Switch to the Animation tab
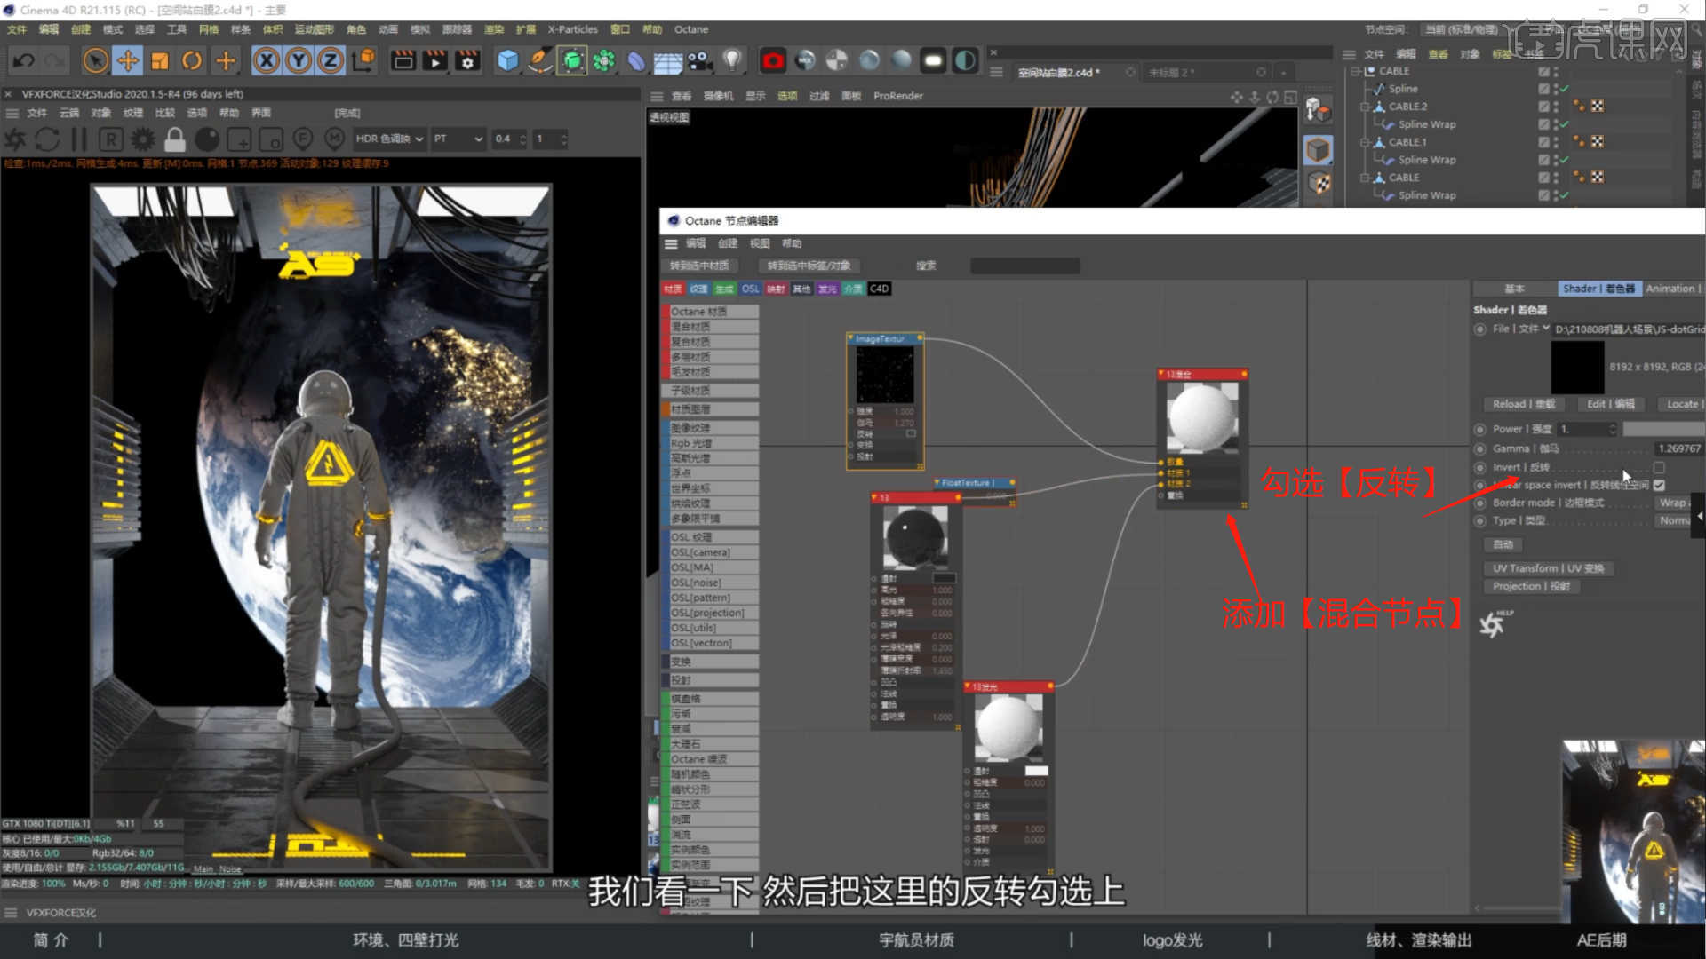The height and width of the screenshot is (959, 1706). pyautogui.click(x=1670, y=289)
